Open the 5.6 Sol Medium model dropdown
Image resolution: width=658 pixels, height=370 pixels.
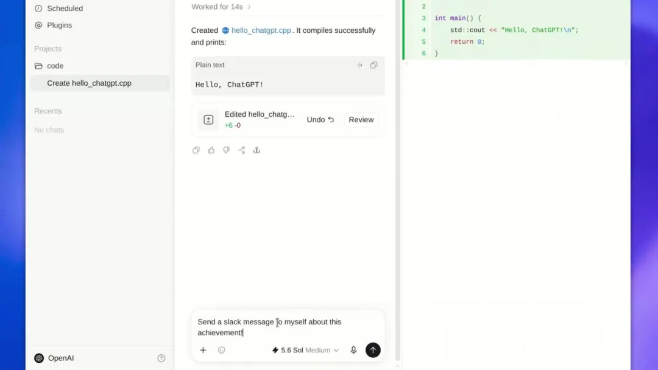coord(305,350)
